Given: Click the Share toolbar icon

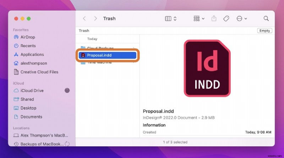Looking at the screenshot, I should pos(214,18).
